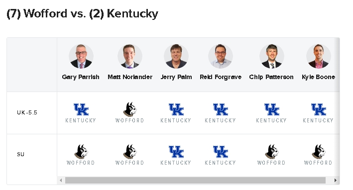Open Matt Norlander's profile photo

130,56
